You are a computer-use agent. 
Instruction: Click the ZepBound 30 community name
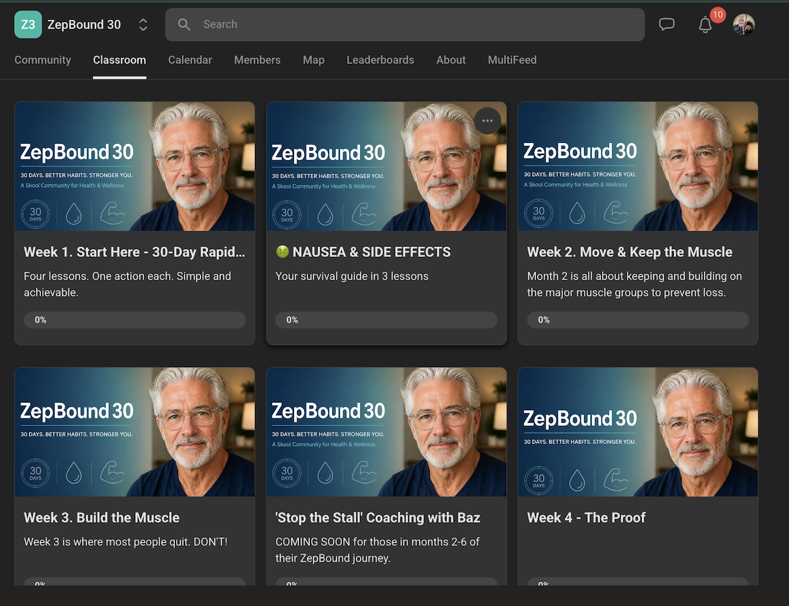pos(84,24)
